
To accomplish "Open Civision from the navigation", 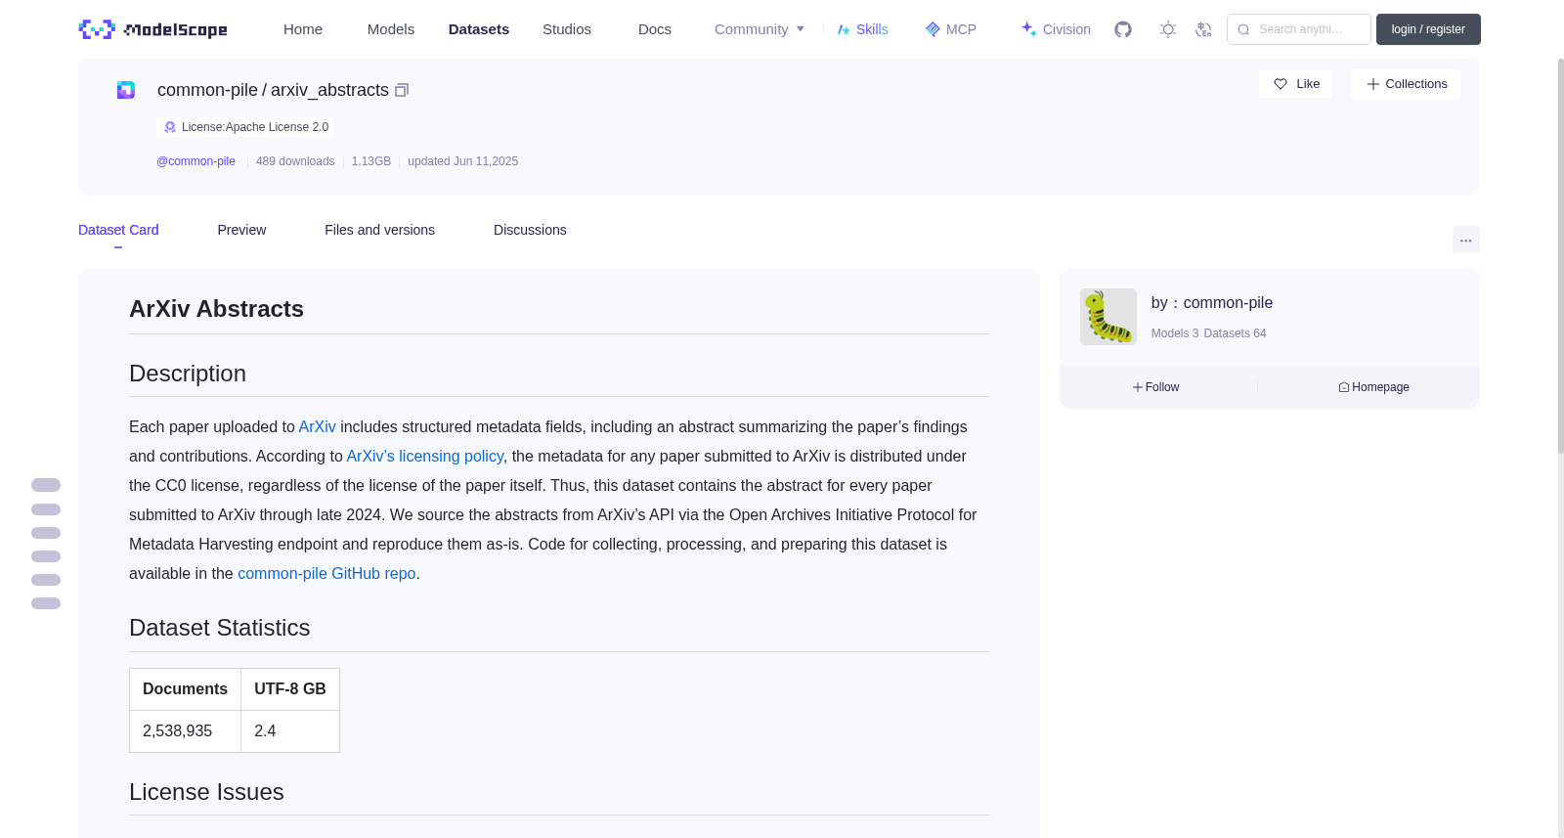I will click(1056, 29).
